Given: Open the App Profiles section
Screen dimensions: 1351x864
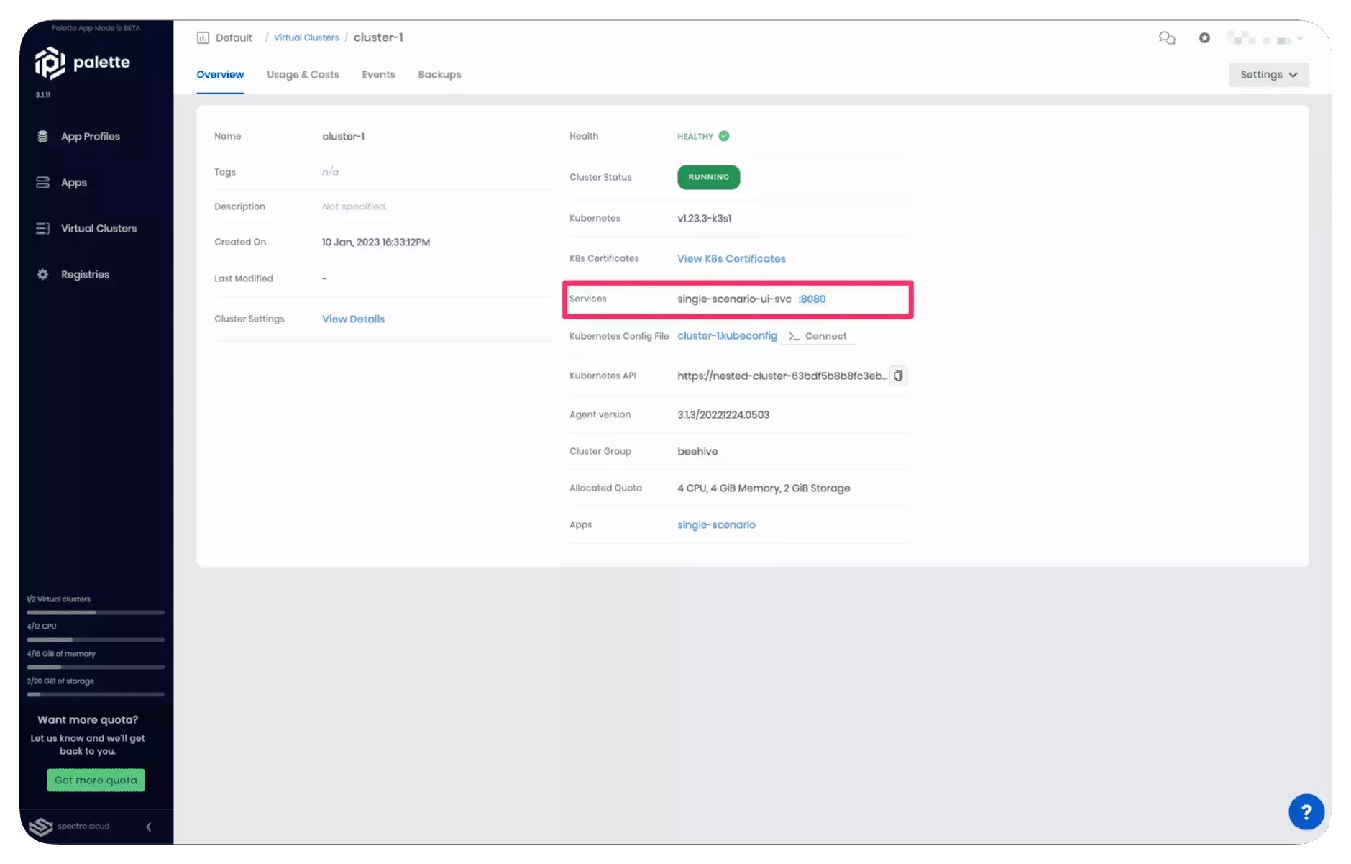Looking at the screenshot, I should click(x=89, y=136).
